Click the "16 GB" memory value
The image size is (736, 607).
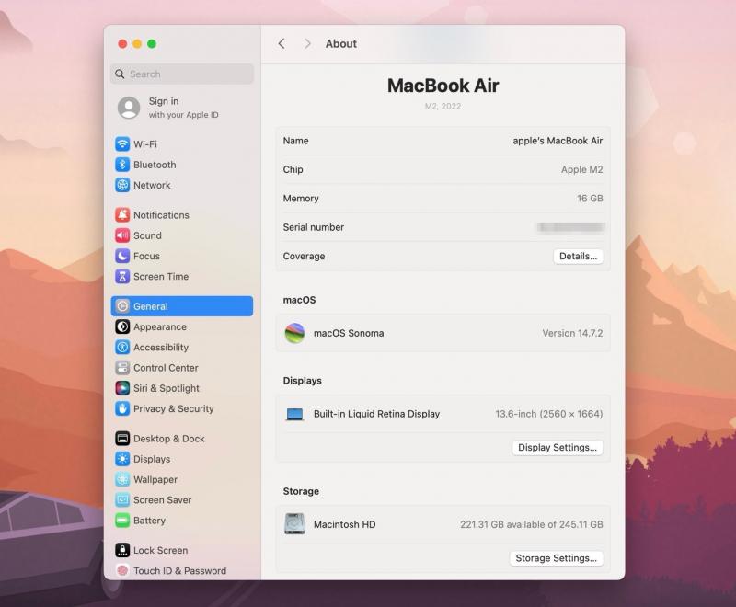pyautogui.click(x=590, y=199)
